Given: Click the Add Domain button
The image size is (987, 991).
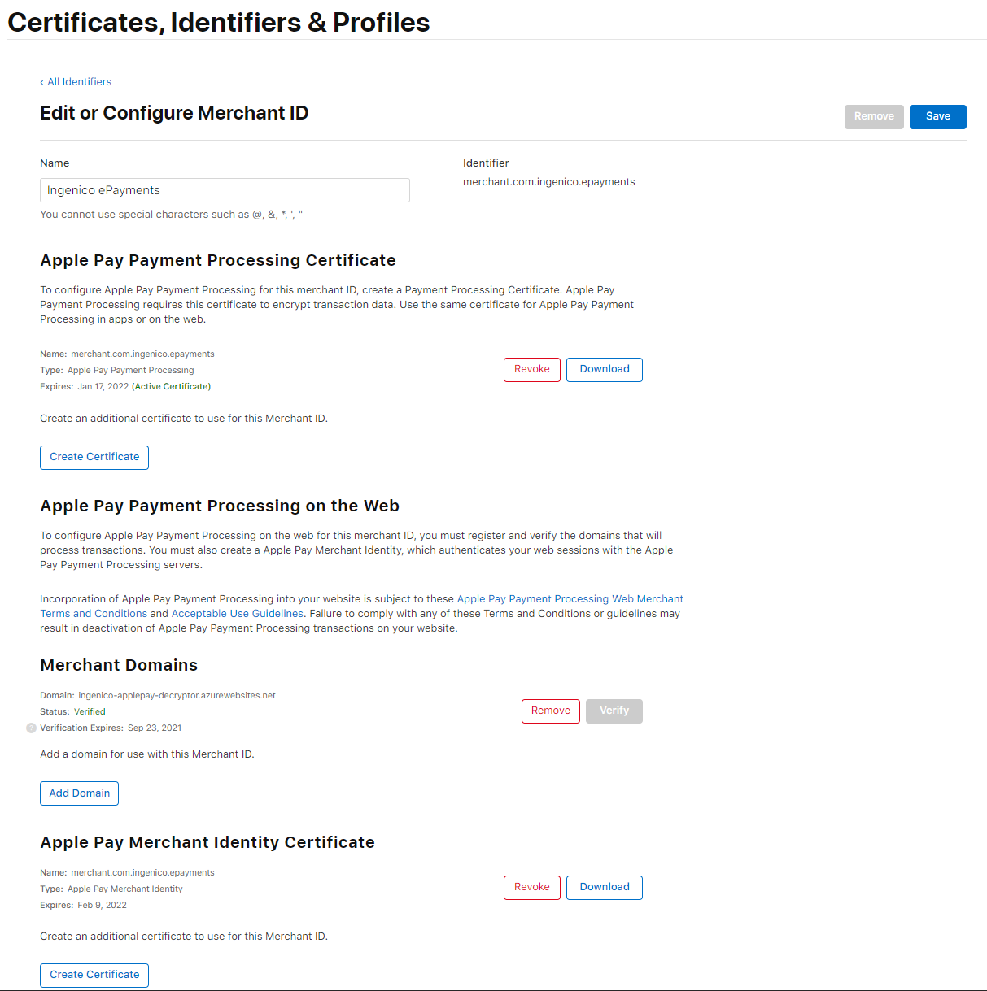Looking at the screenshot, I should coord(79,793).
